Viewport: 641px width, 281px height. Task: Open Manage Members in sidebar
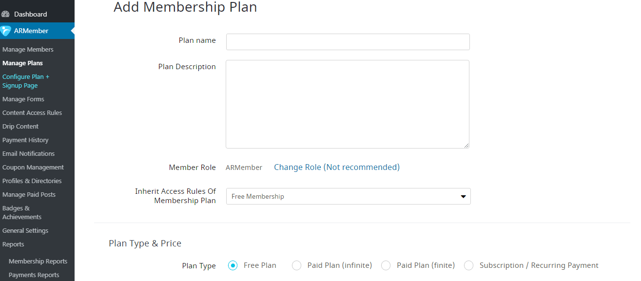point(28,49)
